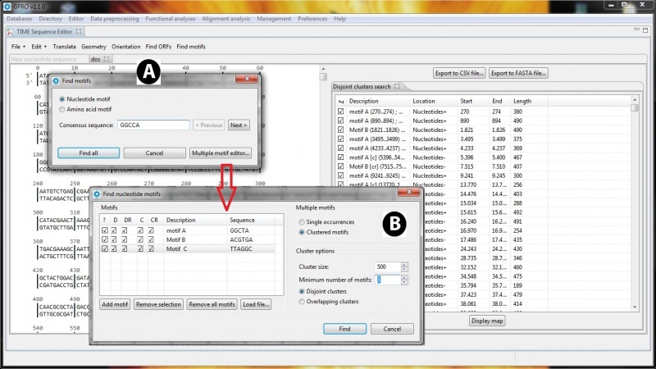The image size is (656, 369).
Task: Click the Consensus sequence input field
Action: click(x=154, y=125)
